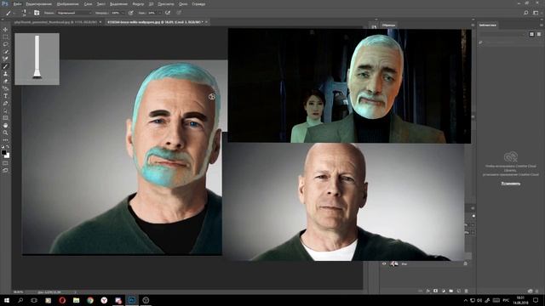Select the Rectangular Marquee tool
The image size is (545, 306).
click(5, 37)
